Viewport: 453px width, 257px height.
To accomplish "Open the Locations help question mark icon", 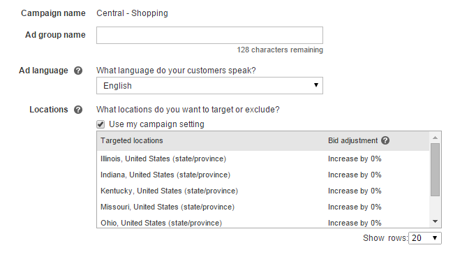I will pyautogui.click(x=78, y=110).
